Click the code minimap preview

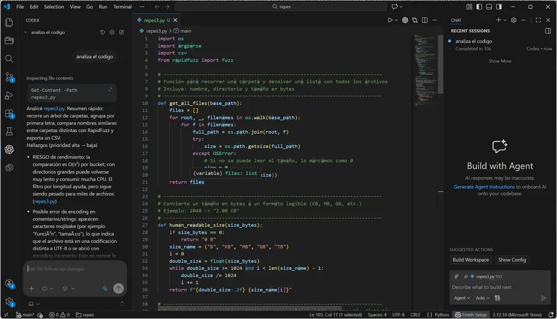pos(426,70)
